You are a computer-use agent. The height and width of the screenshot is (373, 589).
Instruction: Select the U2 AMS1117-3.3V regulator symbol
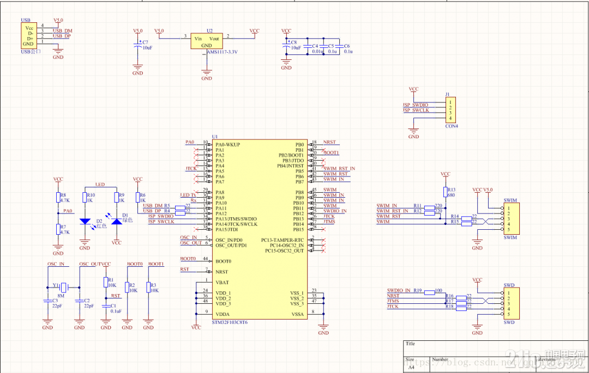pyautogui.click(x=207, y=41)
